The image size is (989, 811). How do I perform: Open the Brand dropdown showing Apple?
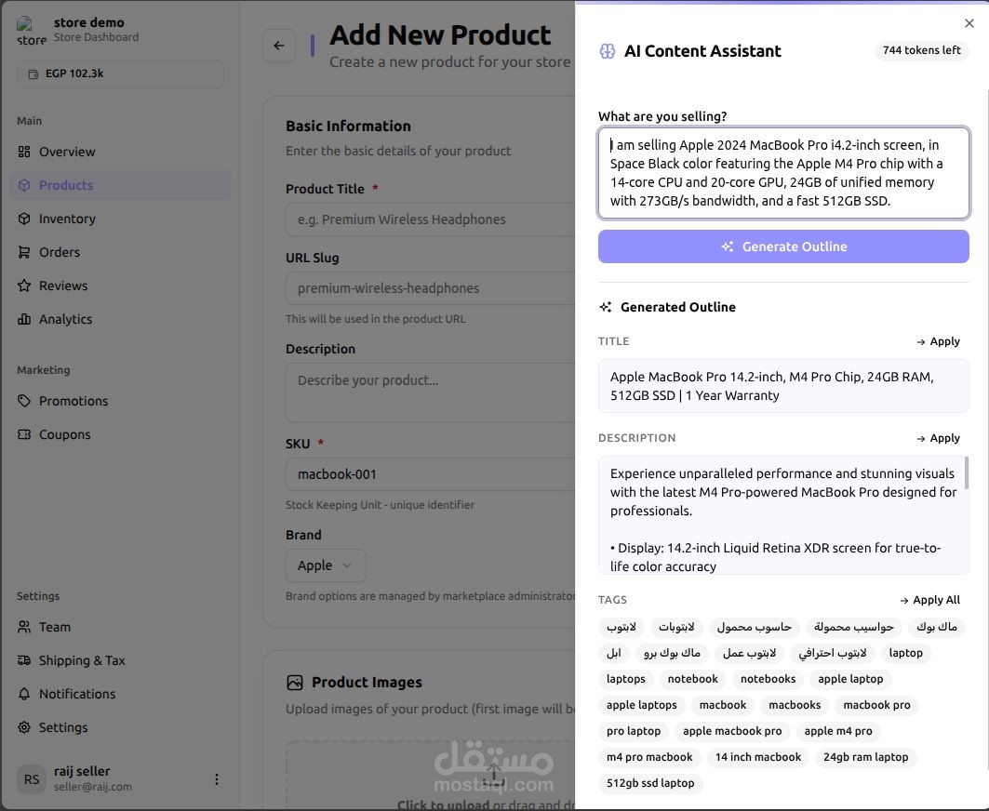(x=326, y=565)
